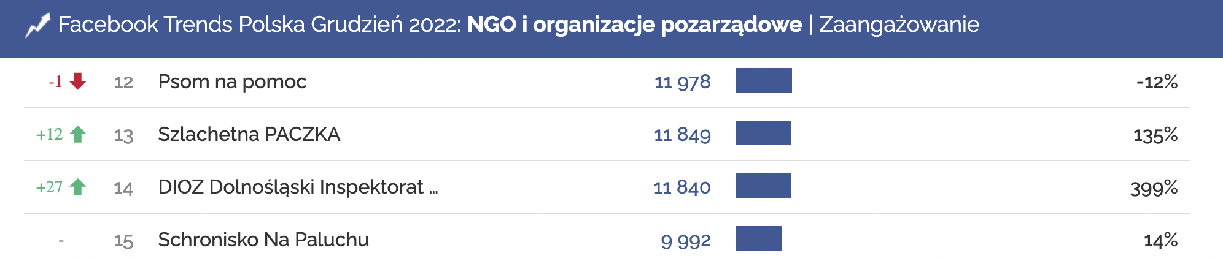1223x261 pixels.
Task: Click the 9 992 engagement value
Action: pos(685,240)
